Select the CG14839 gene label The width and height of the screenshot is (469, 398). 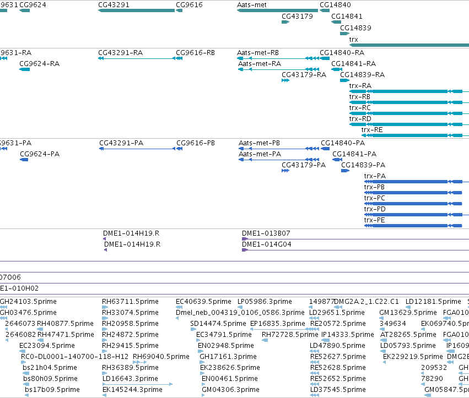pyautogui.click(x=355, y=28)
